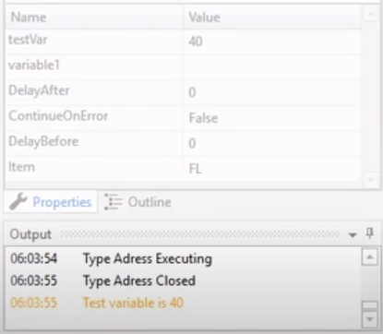
Task: Select the Name column header
Action: (94, 18)
